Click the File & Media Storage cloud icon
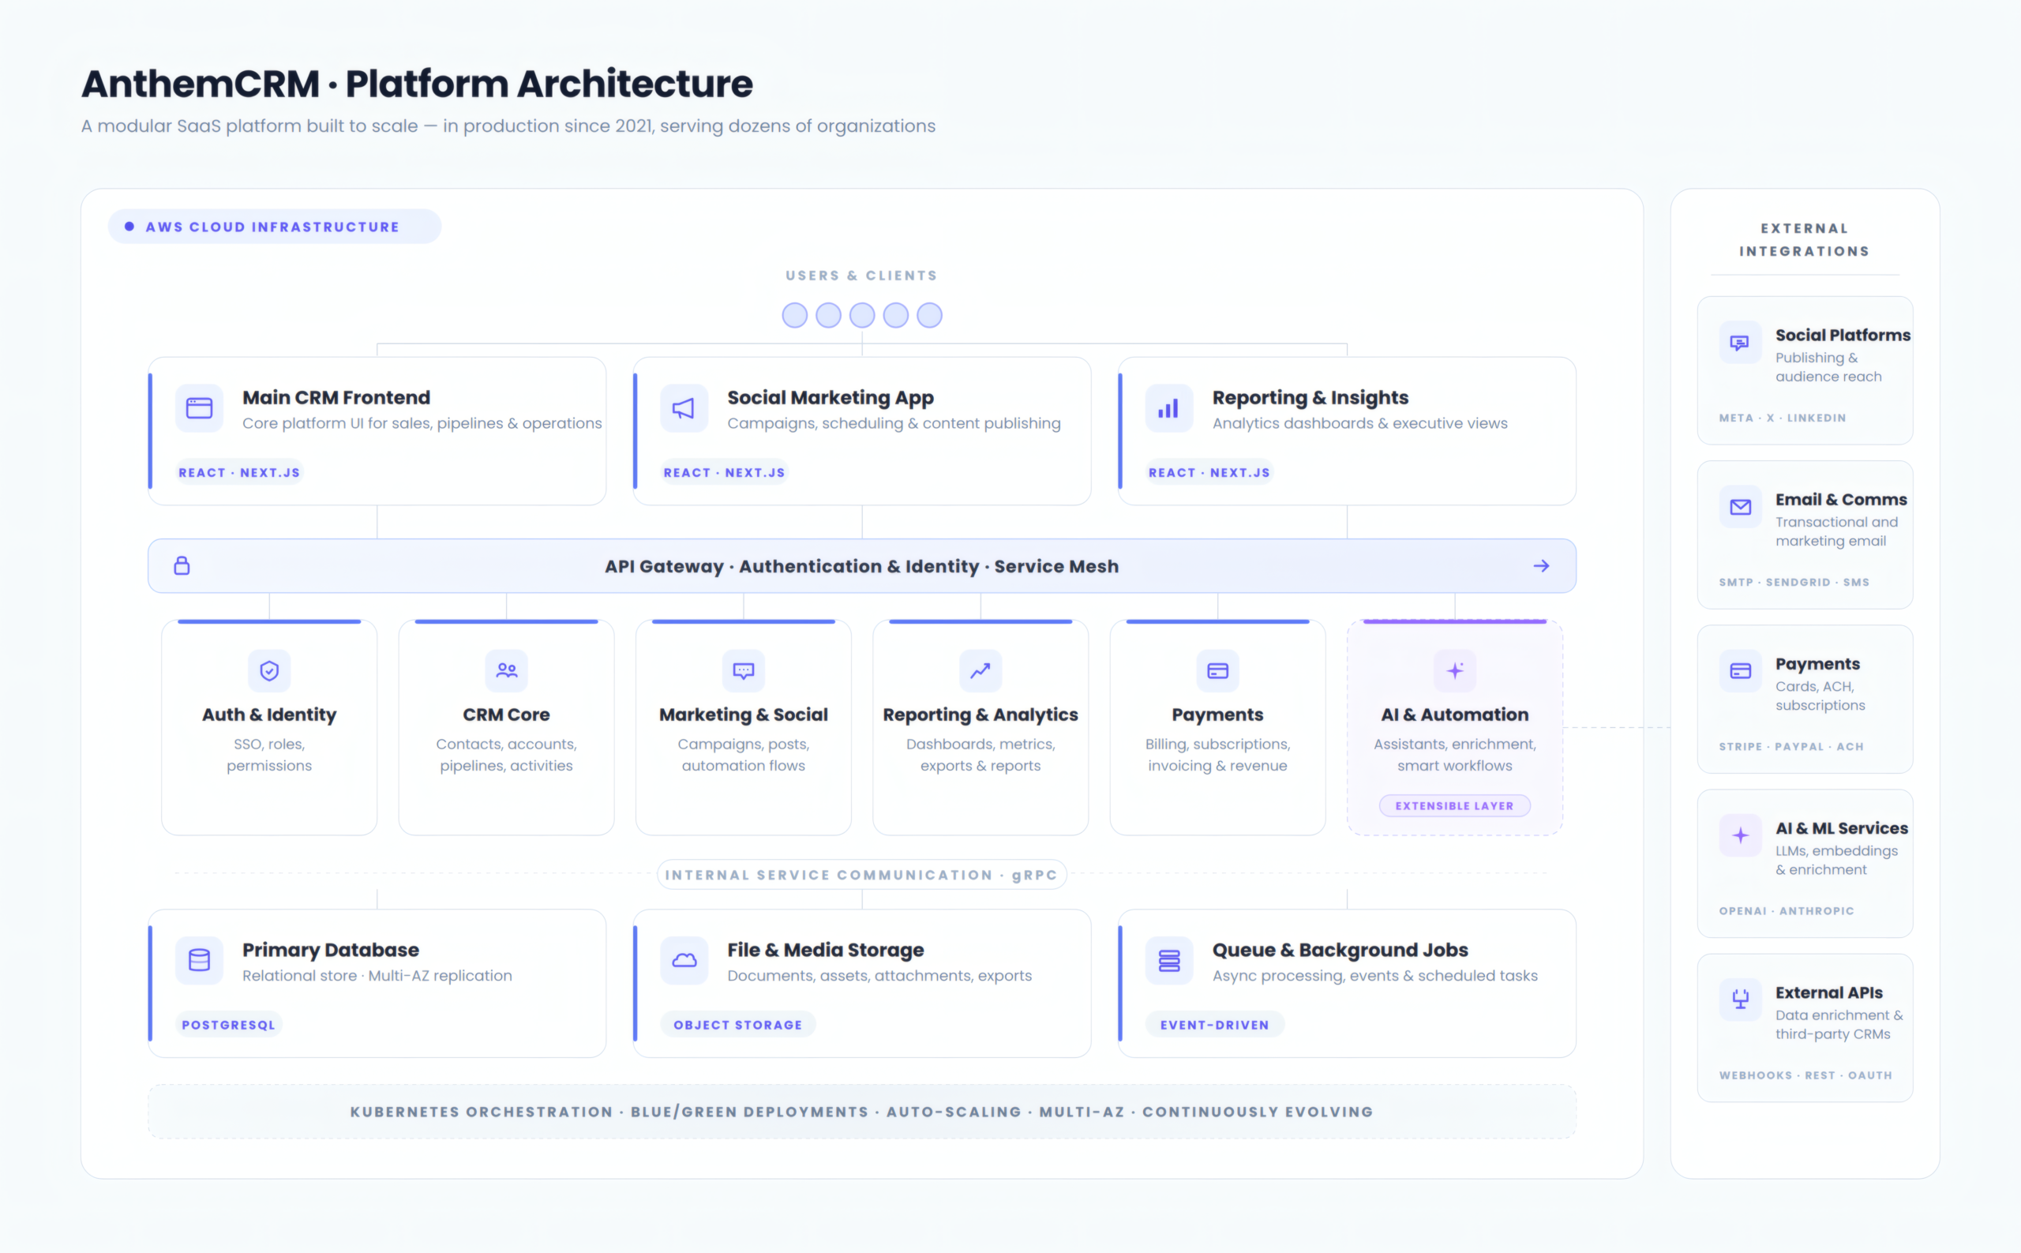This screenshot has height=1253, width=2021. 684,960
